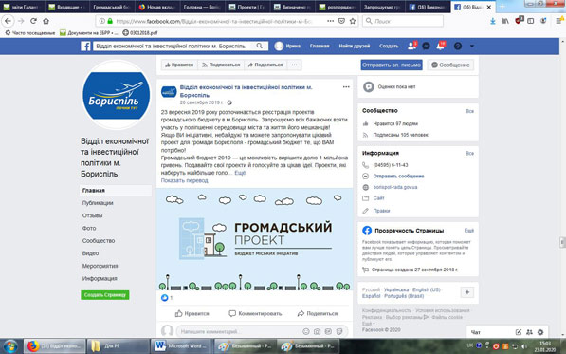Open profile Ирина in Facebook header
Viewport: 566px width, 354px height.
287,46
